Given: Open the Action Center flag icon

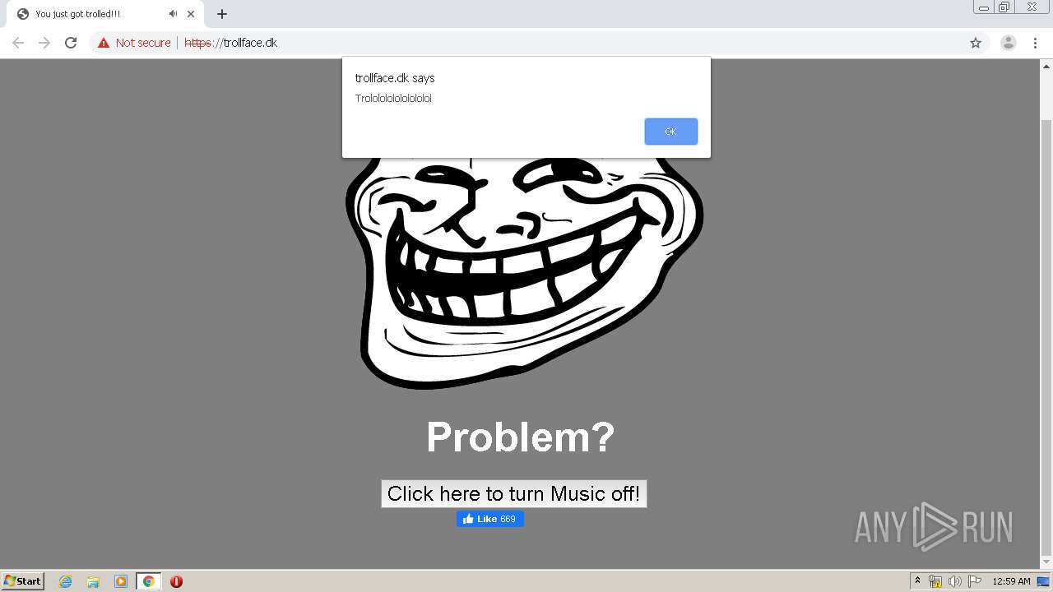Looking at the screenshot, I should [x=975, y=581].
